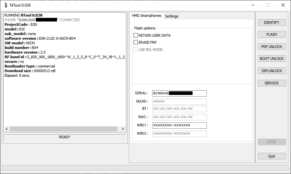
Task: Click the 'Download size : 00000512 mB' line
Action: (30, 71)
